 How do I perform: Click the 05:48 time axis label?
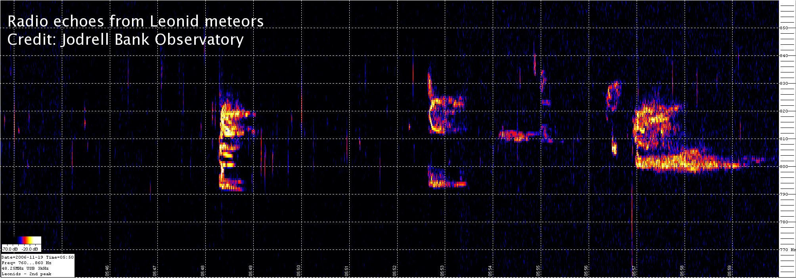click(x=203, y=270)
